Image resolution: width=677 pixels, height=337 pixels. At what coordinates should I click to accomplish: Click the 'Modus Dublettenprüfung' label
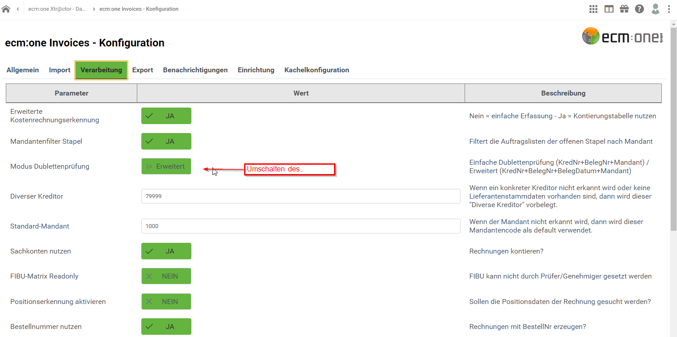[x=50, y=166]
